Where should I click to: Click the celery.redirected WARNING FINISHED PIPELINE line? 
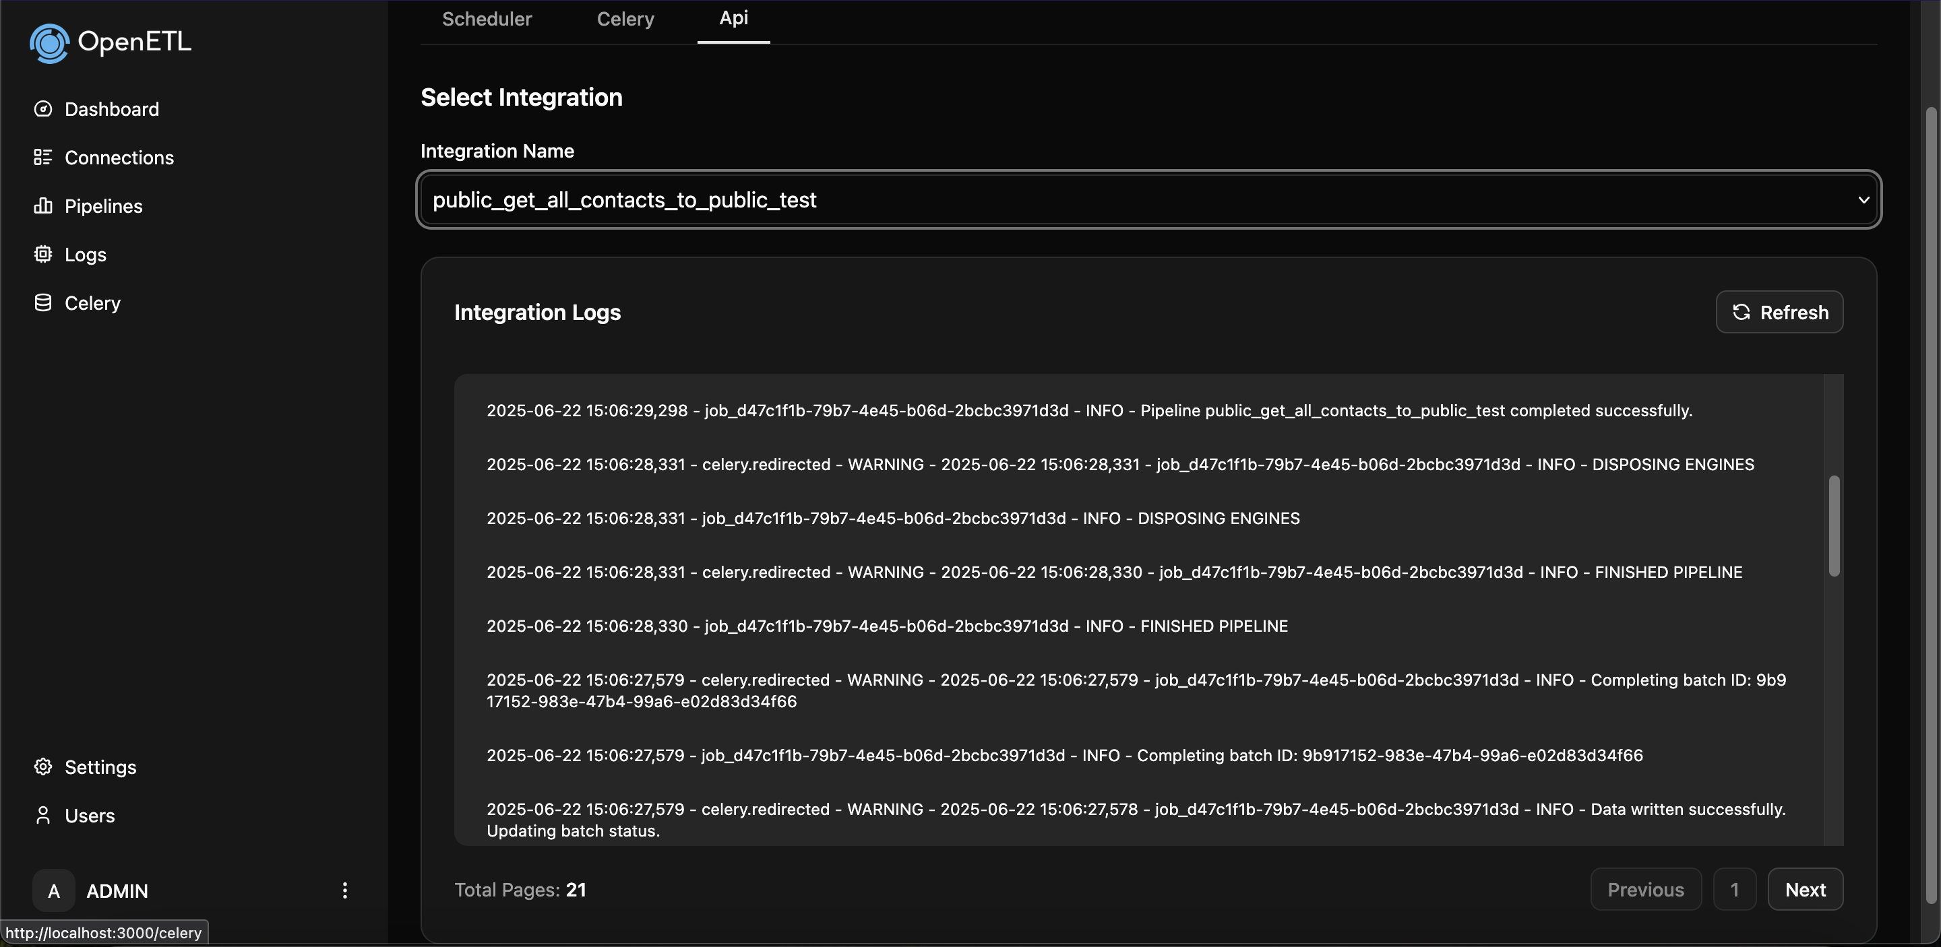pos(1115,573)
